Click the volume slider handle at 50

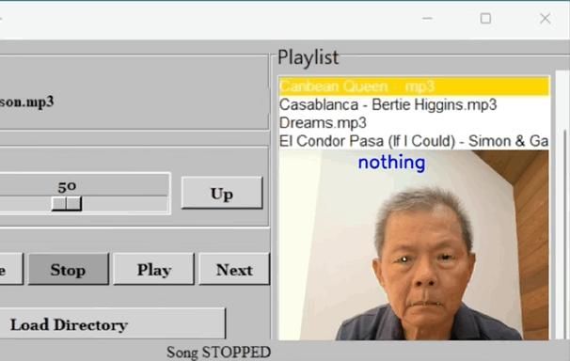(x=67, y=204)
